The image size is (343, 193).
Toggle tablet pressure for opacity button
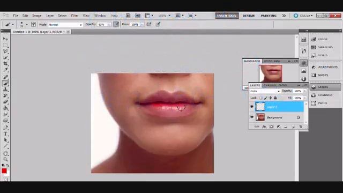point(116,24)
